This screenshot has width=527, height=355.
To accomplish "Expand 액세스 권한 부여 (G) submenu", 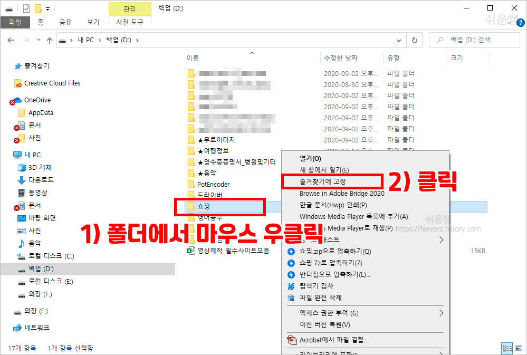I will [x=366, y=313].
